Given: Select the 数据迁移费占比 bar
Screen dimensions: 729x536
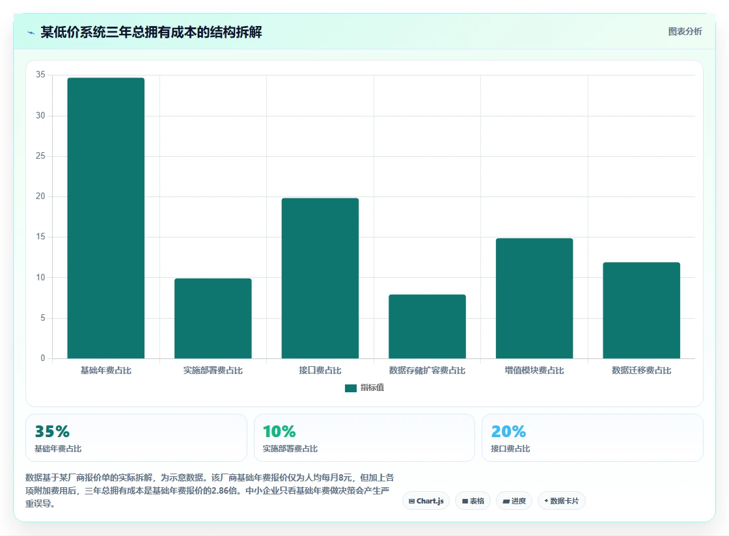Looking at the screenshot, I should 642,310.
